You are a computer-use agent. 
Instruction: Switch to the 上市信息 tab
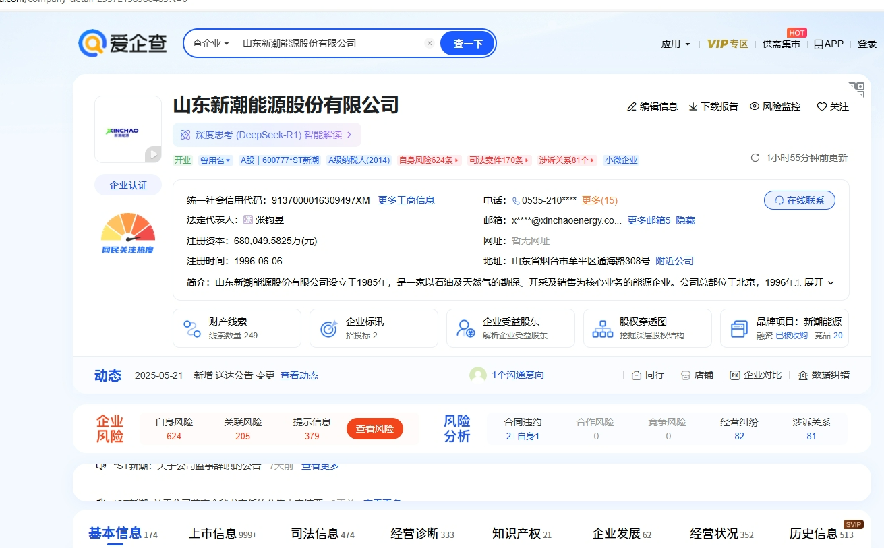click(223, 533)
